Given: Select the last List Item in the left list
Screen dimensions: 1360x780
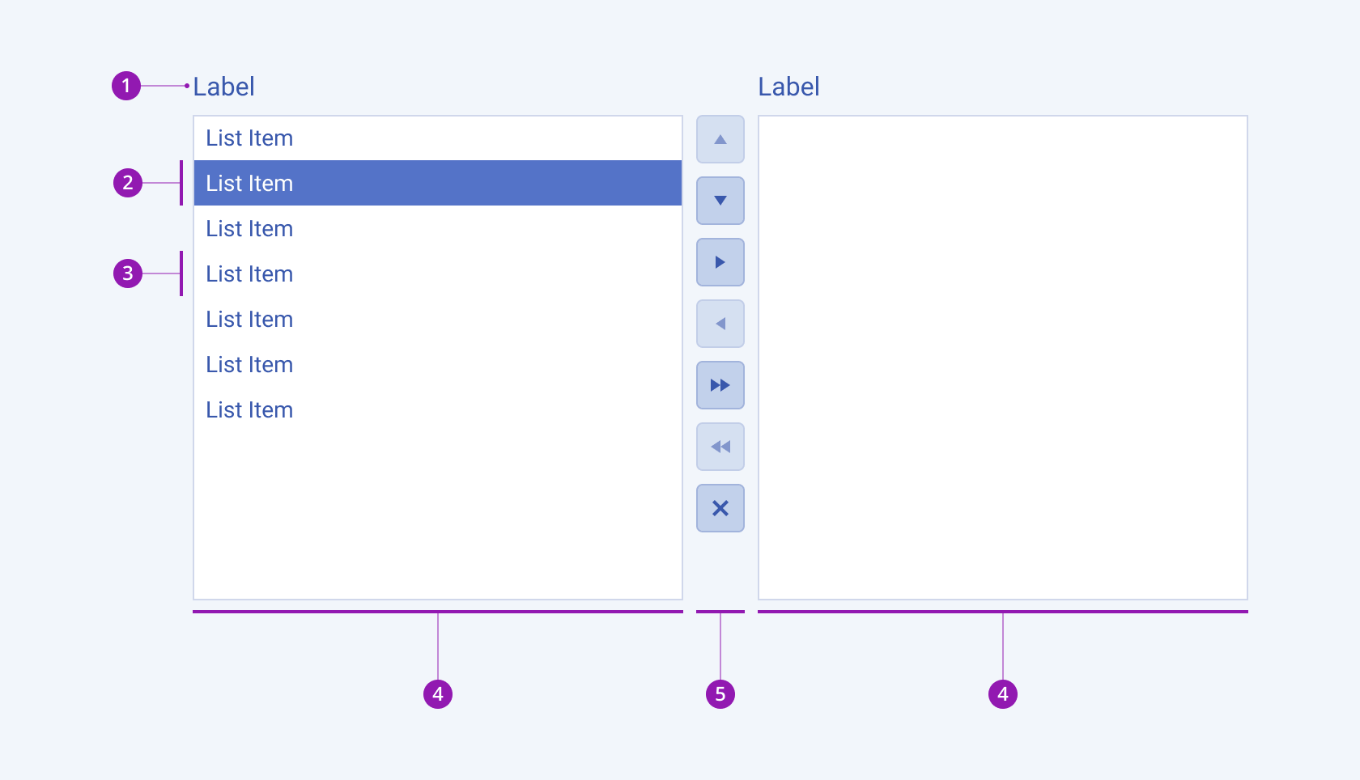Looking at the screenshot, I should [x=249, y=410].
